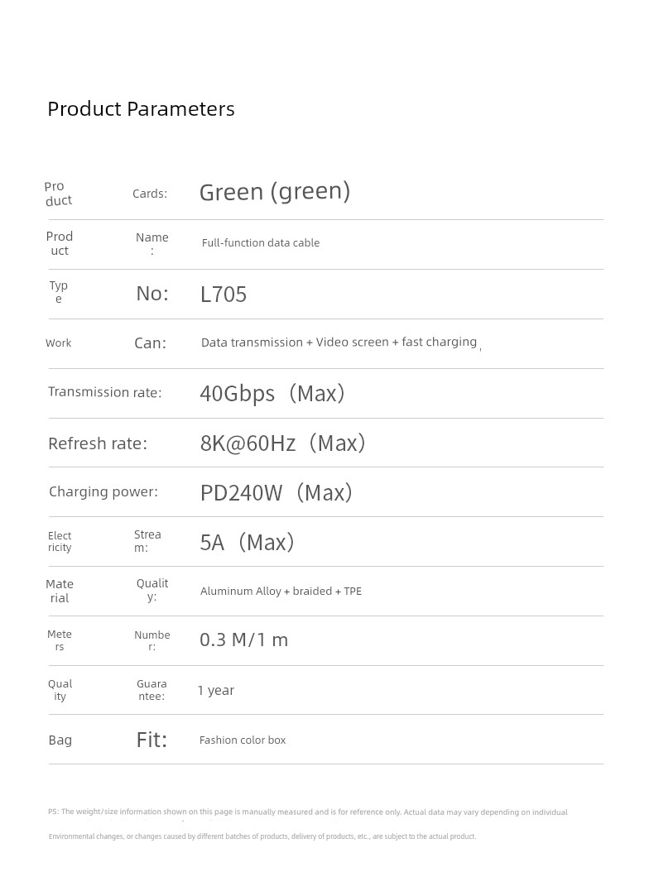Click the Product Parameters heading

tap(141, 109)
